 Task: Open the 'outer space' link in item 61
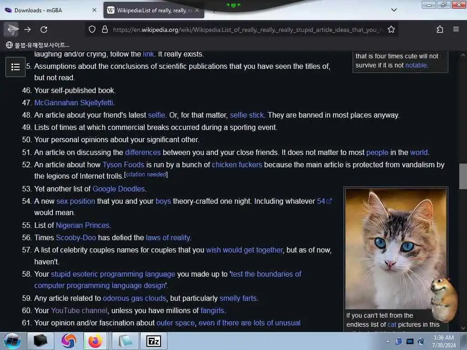tap(176, 323)
